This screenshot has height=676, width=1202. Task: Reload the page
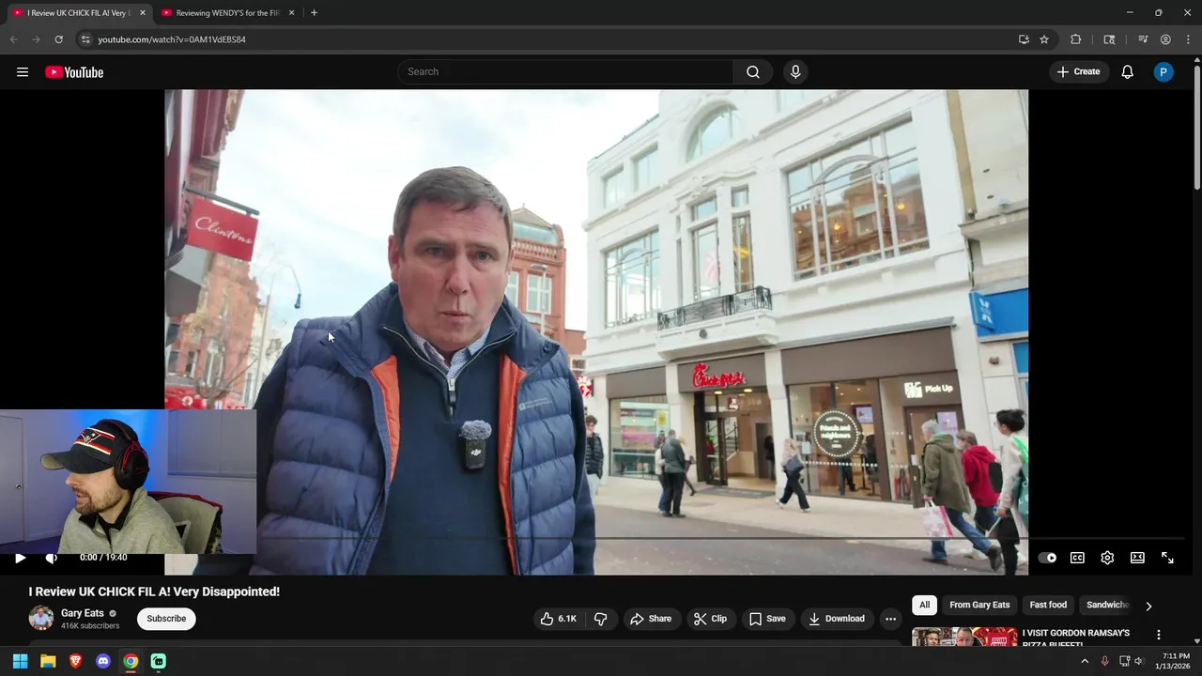(58, 39)
